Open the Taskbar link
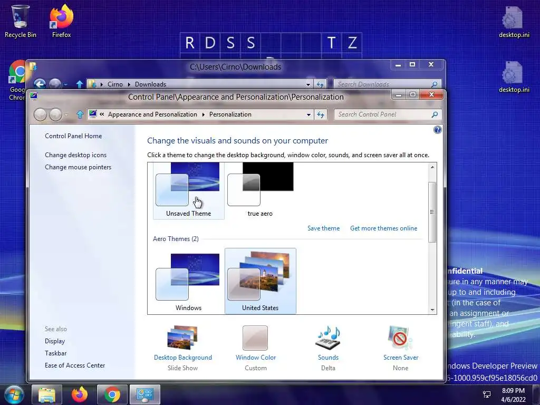The image size is (540, 405). pyautogui.click(x=55, y=353)
